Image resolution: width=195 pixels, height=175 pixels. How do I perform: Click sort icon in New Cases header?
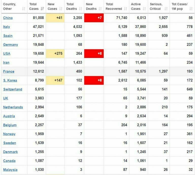point(61,9)
